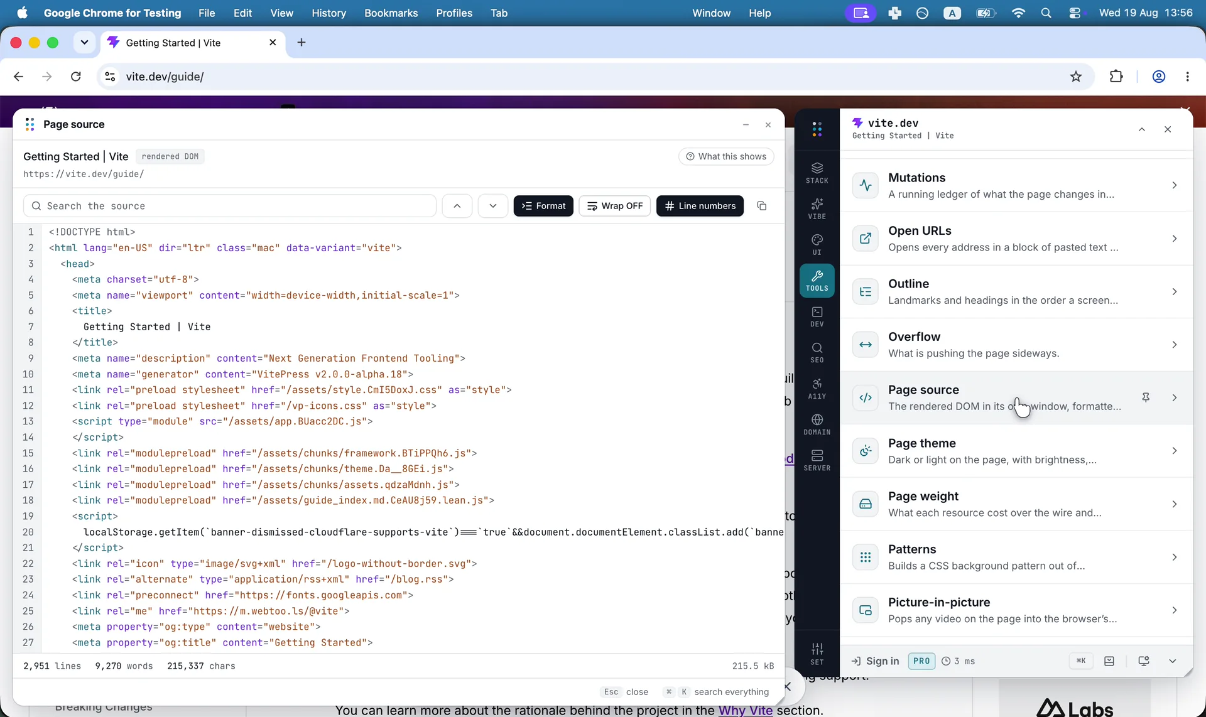Open the DOMAIN sidebar section
The height and width of the screenshot is (717, 1206).
817,424
